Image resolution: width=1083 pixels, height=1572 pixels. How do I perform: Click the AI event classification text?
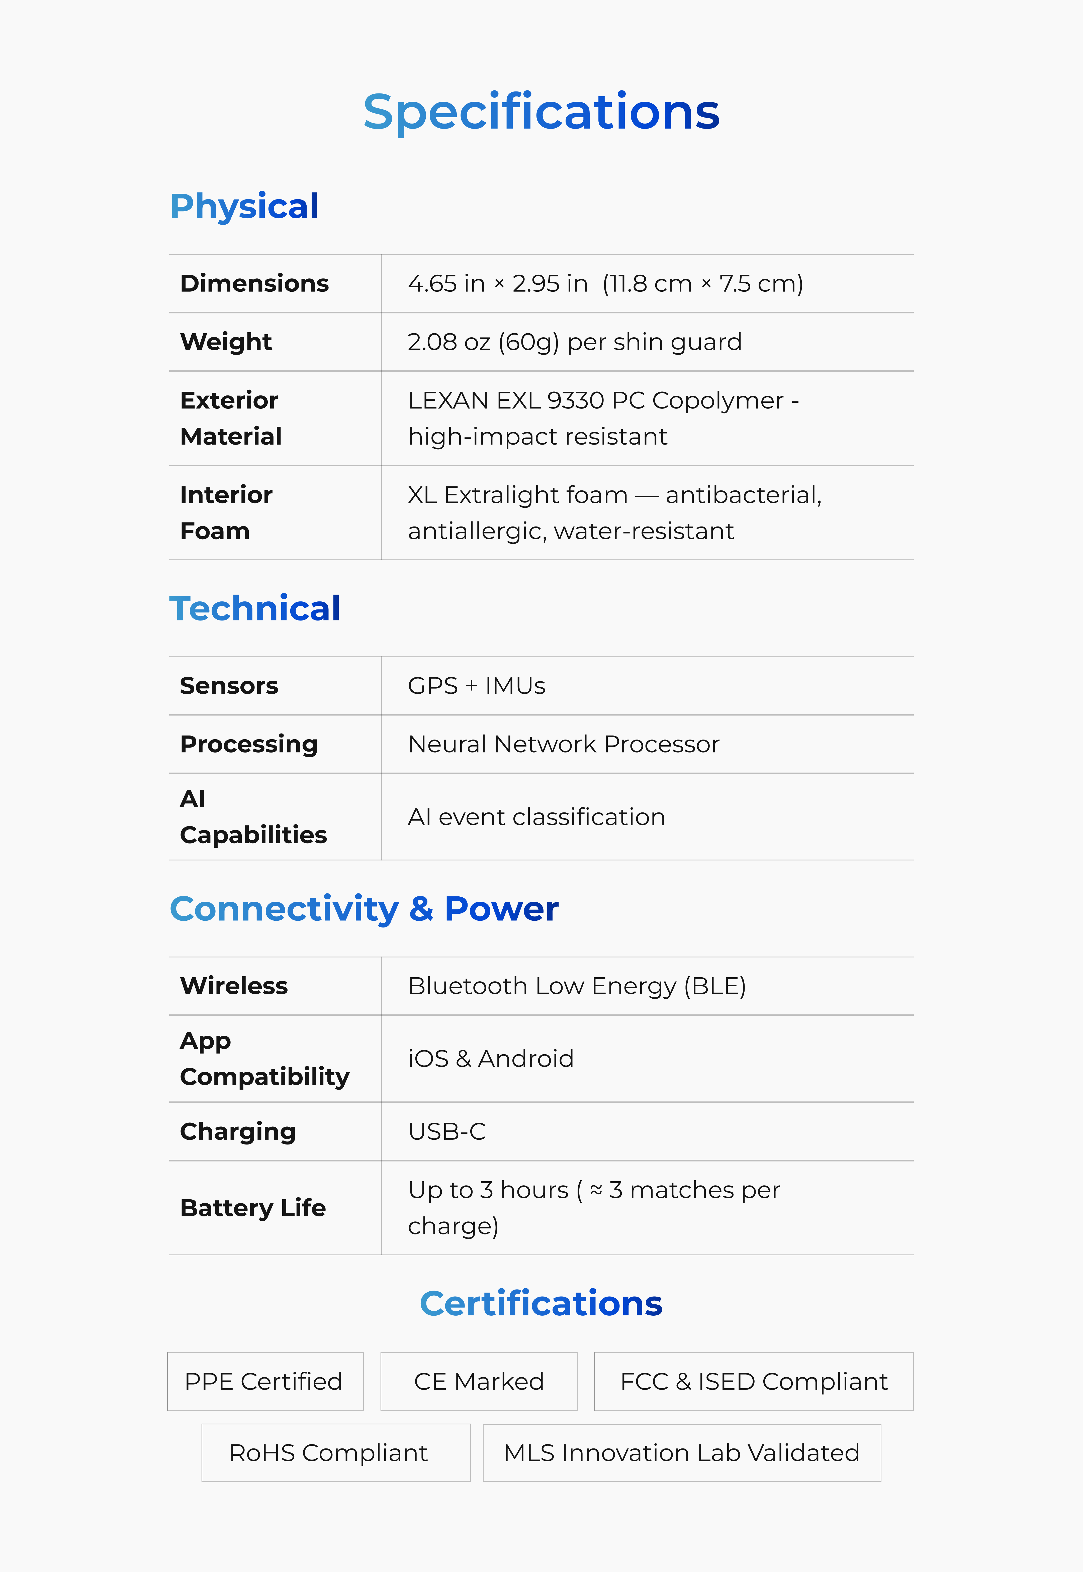(536, 817)
